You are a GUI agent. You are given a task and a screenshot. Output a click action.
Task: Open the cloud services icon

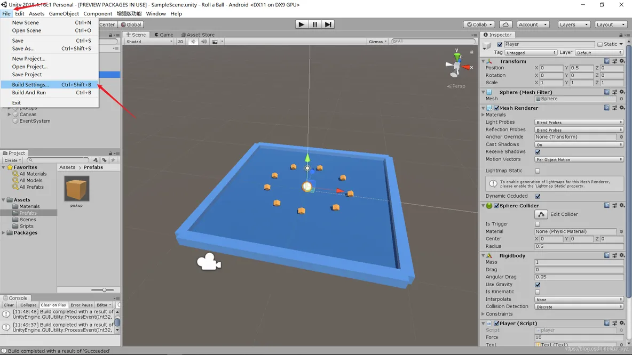coord(505,25)
